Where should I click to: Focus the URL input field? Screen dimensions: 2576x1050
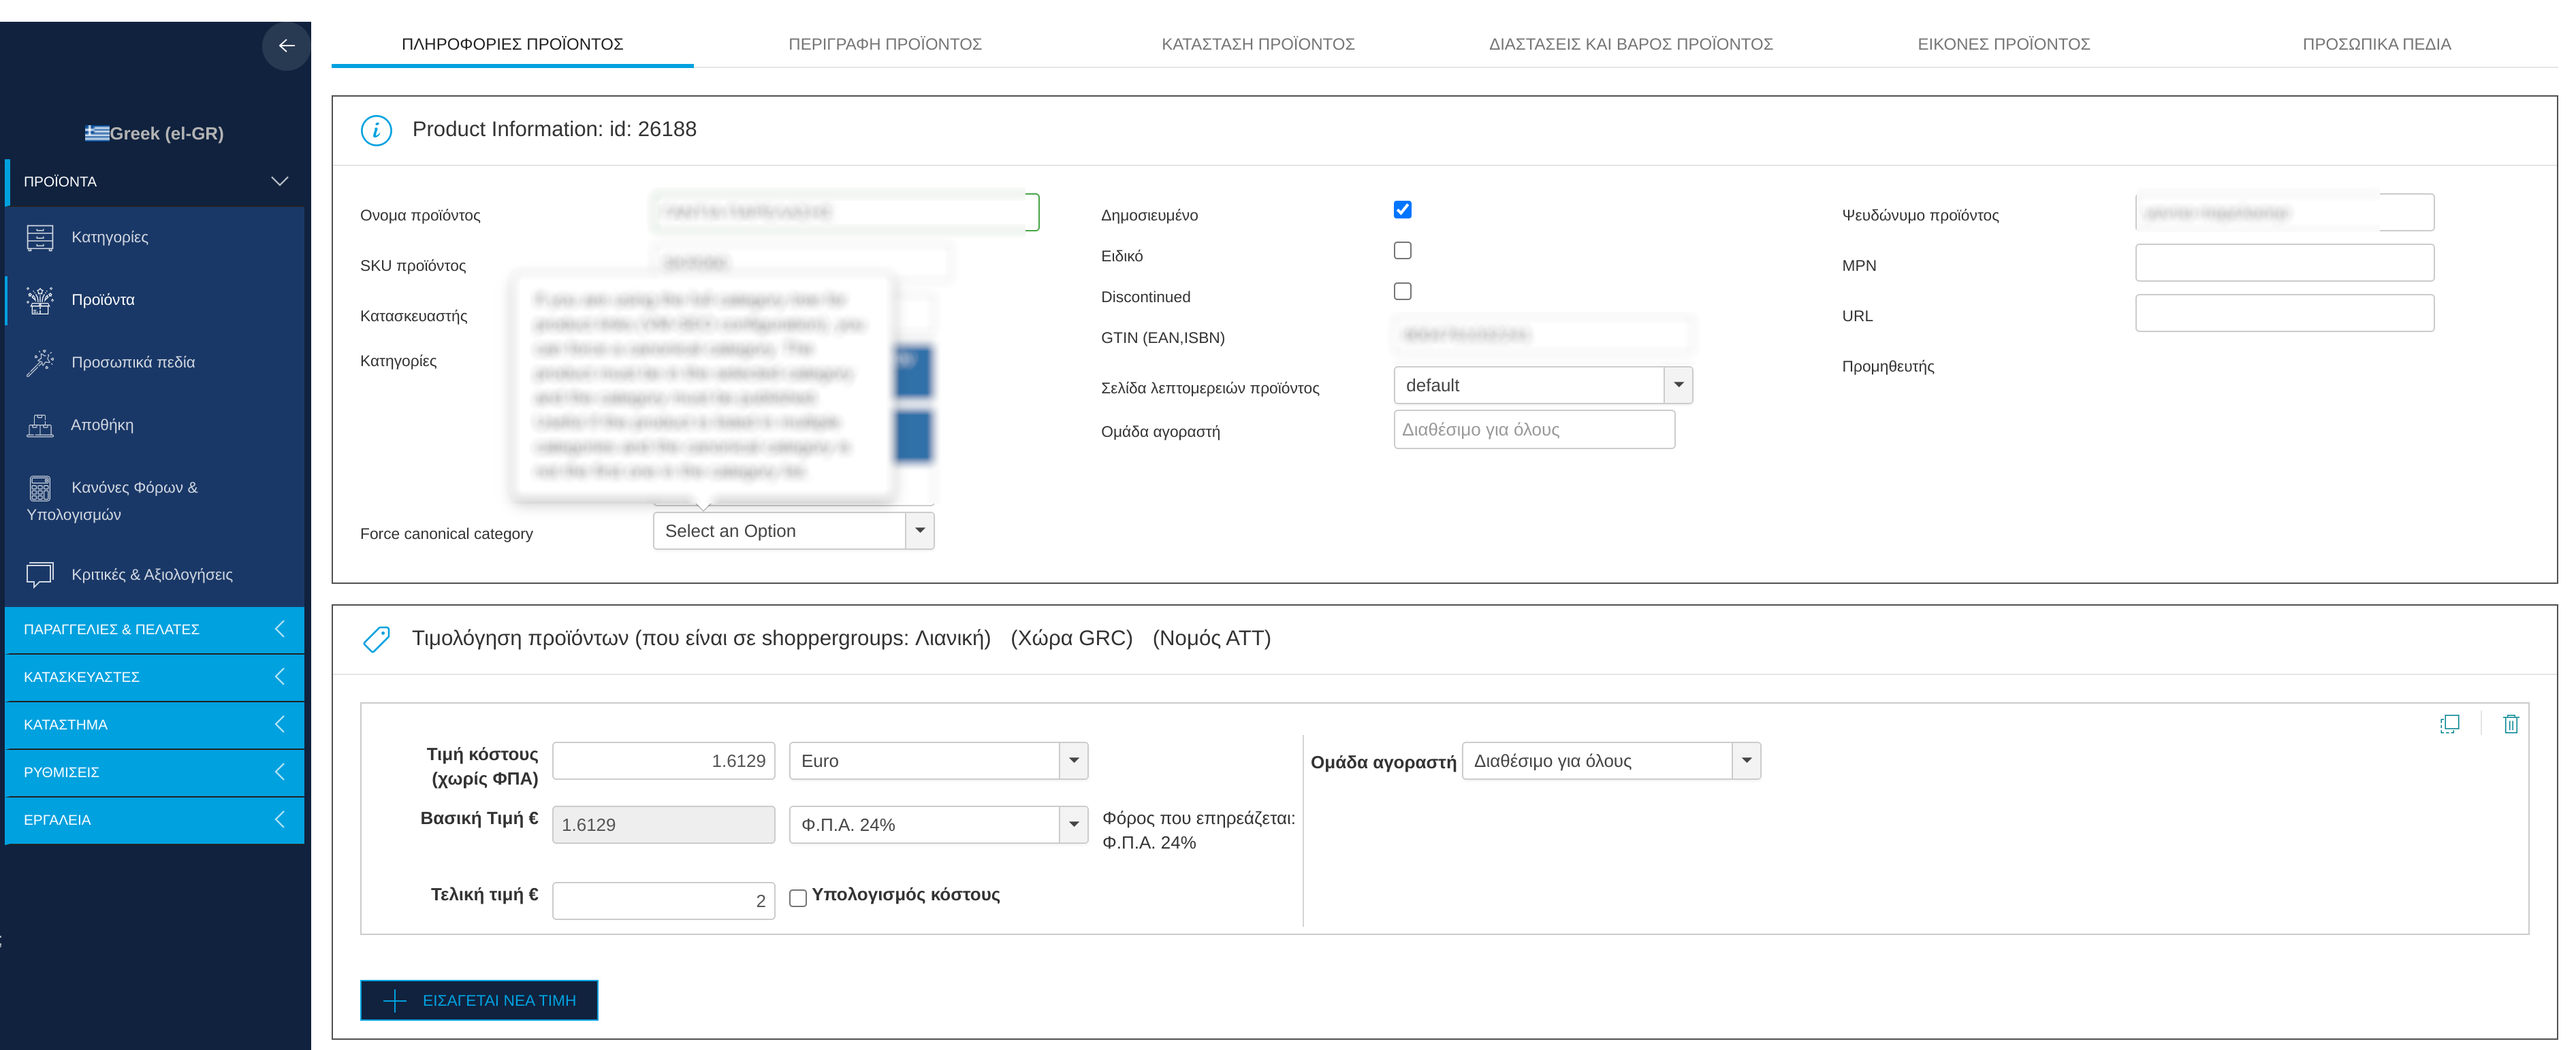click(x=2284, y=314)
